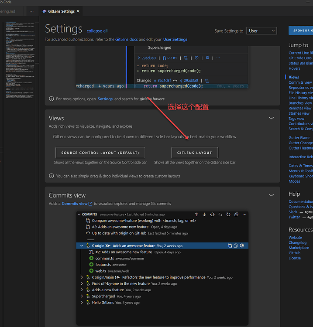313x327 pixels.
Task: Close the GitLens Settings tab
Action: (78, 11)
